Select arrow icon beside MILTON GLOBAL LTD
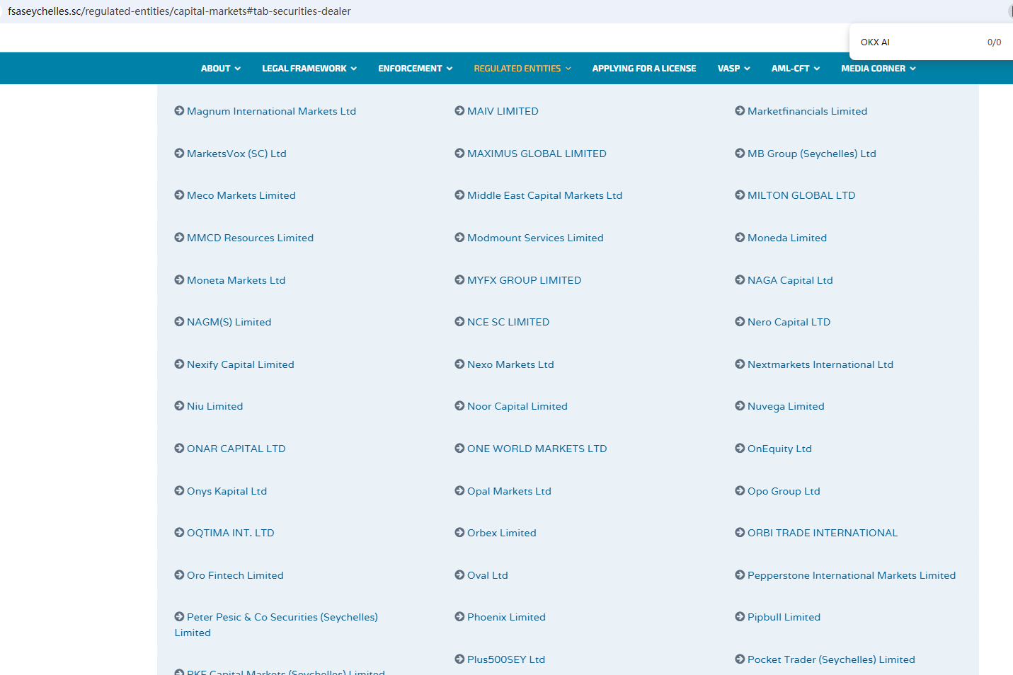Image resolution: width=1013 pixels, height=675 pixels. (x=740, y=195)
